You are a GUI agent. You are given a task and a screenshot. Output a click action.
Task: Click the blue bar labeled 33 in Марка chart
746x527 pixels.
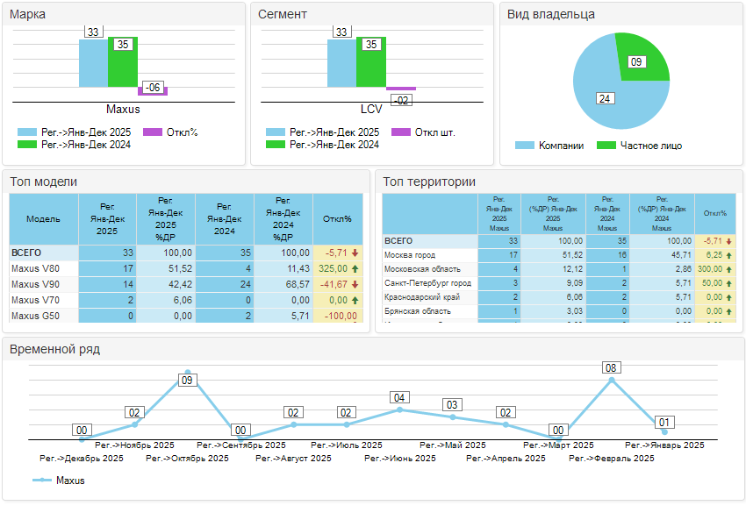93,63
